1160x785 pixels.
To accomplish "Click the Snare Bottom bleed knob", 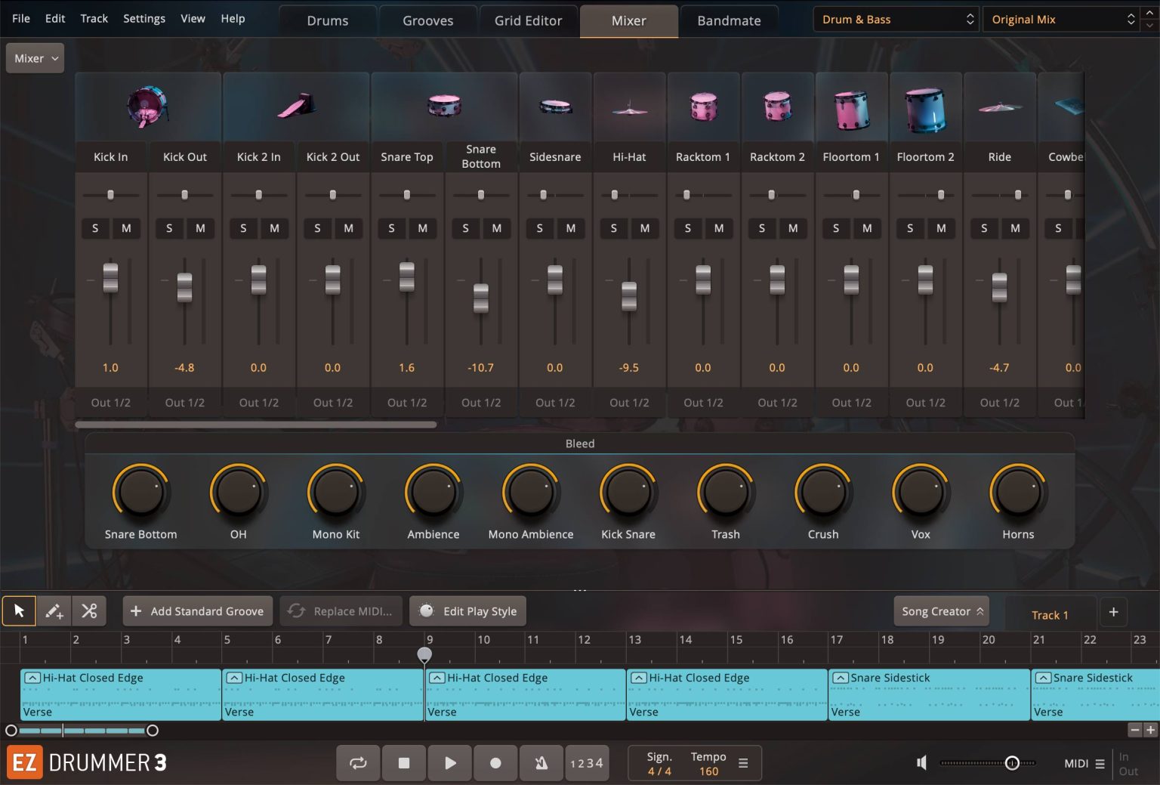I will tap(140, 493).
